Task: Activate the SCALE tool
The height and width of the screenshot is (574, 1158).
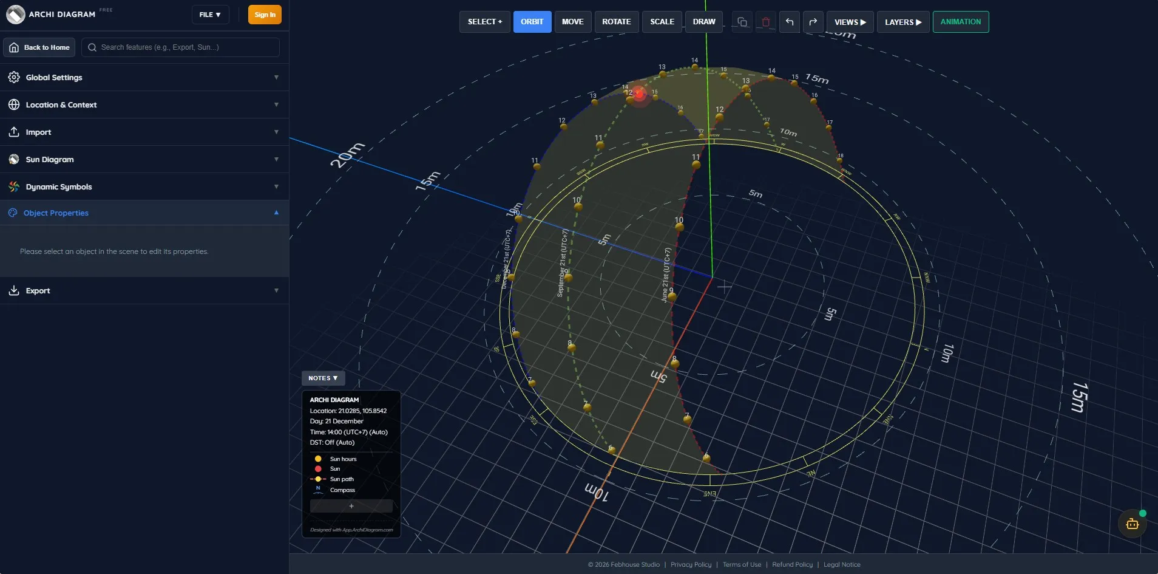Action: coord(662,22)
